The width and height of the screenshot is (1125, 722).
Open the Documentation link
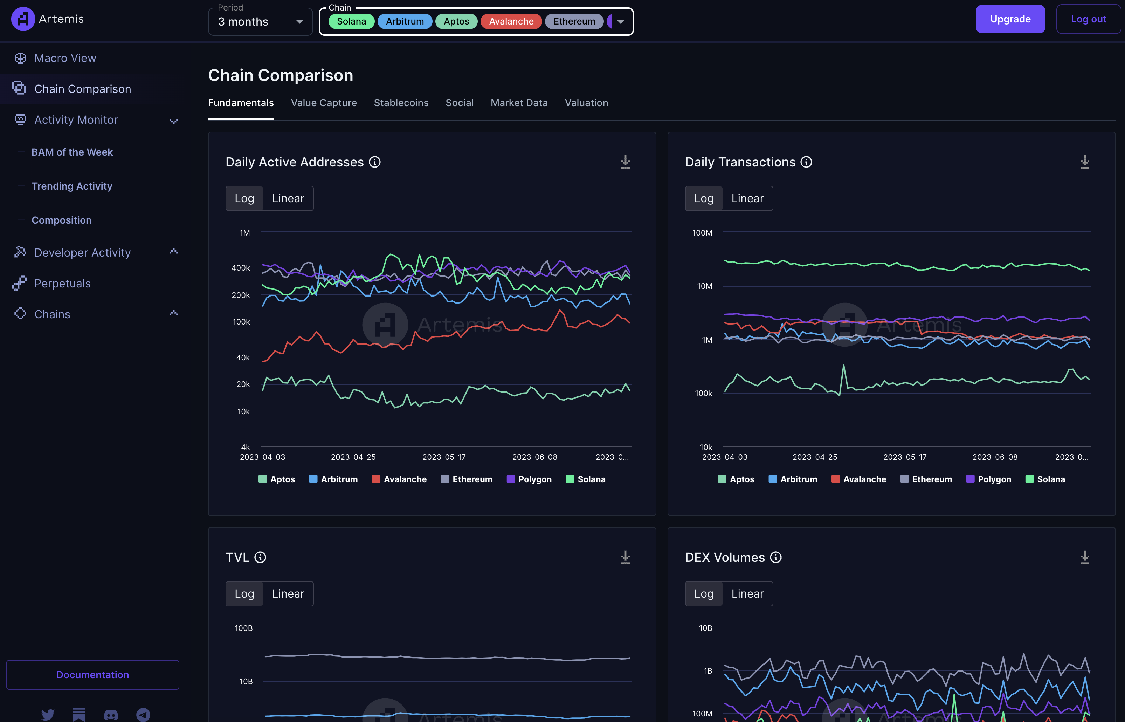coord(92,674)
